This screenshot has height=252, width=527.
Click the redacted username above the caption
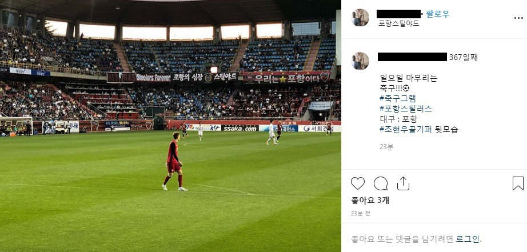click(x=412, y=57)
